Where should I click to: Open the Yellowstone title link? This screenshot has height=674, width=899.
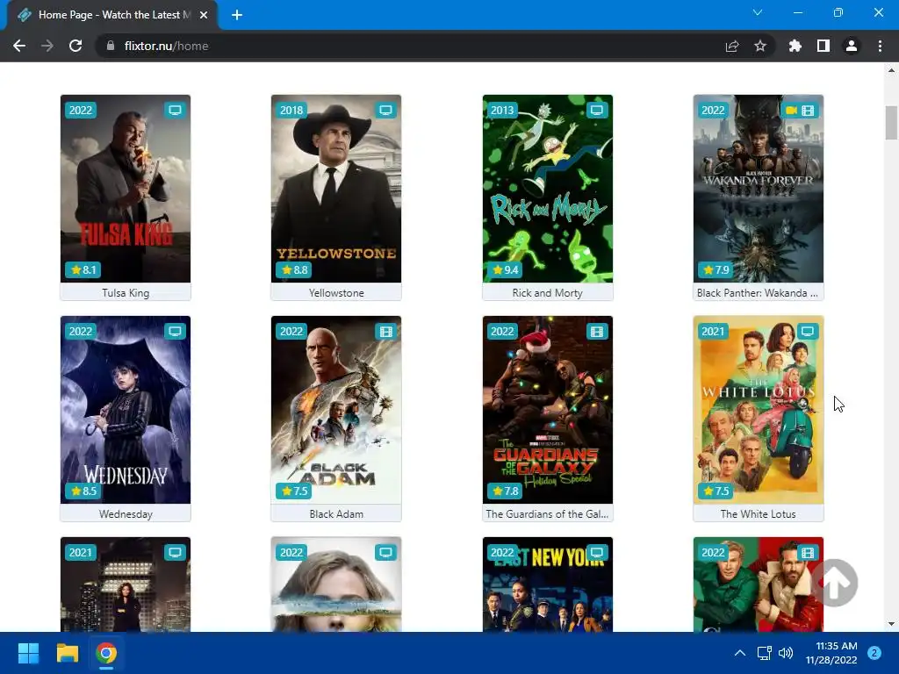coord(336,293)
